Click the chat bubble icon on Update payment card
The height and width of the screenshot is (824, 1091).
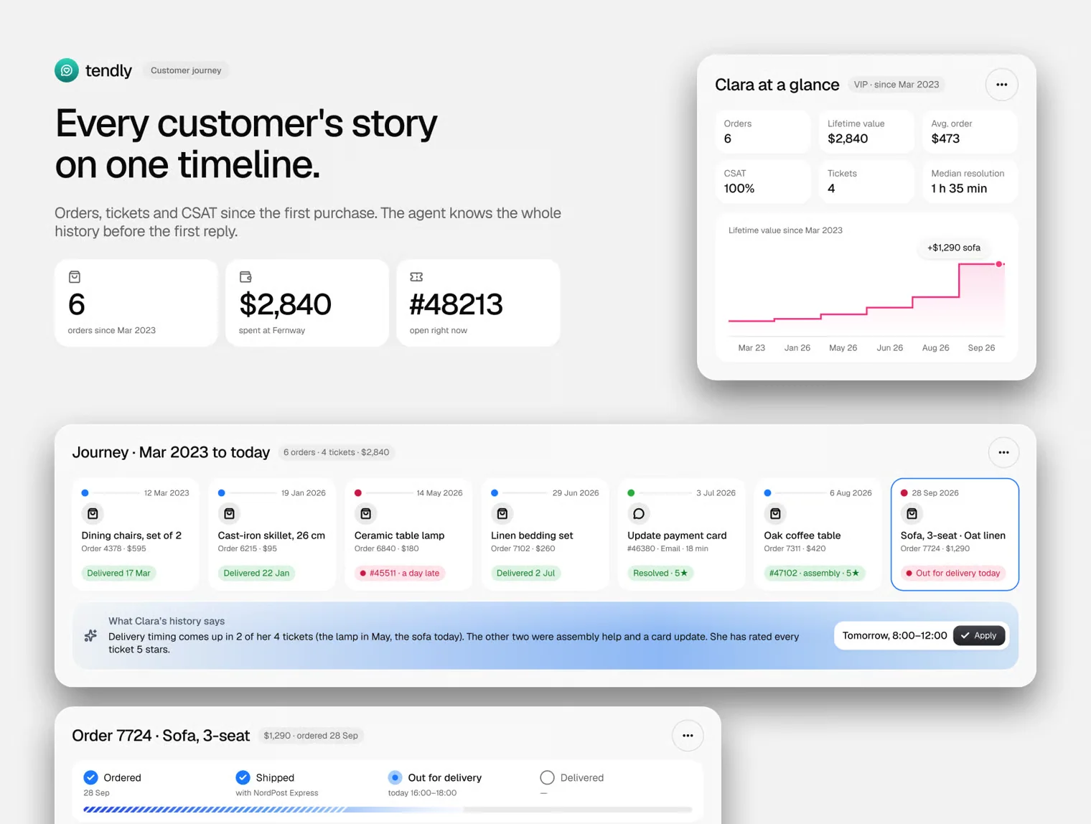[x=639, y=514]
